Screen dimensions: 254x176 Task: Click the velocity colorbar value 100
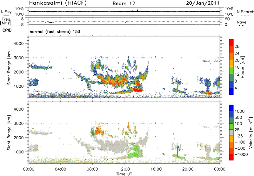click(238, 124)
